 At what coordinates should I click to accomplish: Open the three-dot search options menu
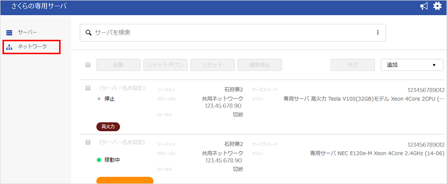[378, 32]
